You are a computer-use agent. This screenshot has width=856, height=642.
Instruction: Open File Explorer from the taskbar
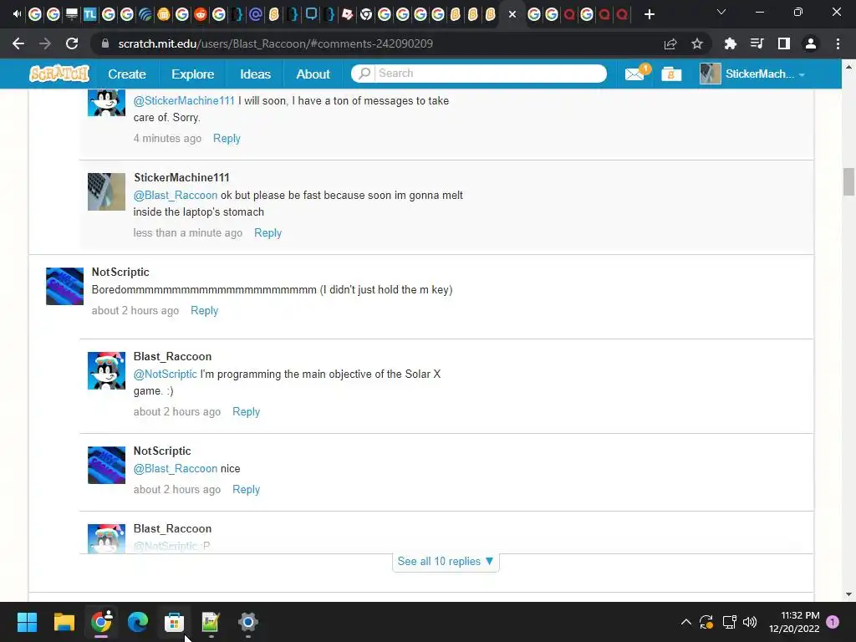64,622
